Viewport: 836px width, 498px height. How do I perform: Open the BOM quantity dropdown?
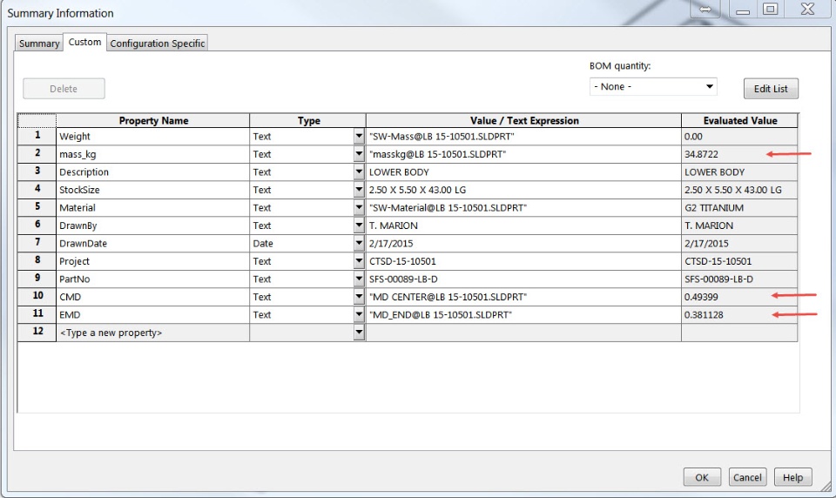(x=653, y=86)
